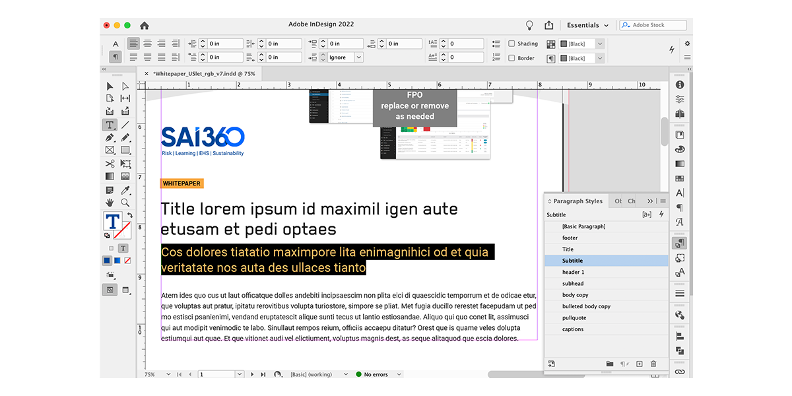Toggle Align left paragraph button
This screenshot has height=396, width=792.
tap(134, 44)
